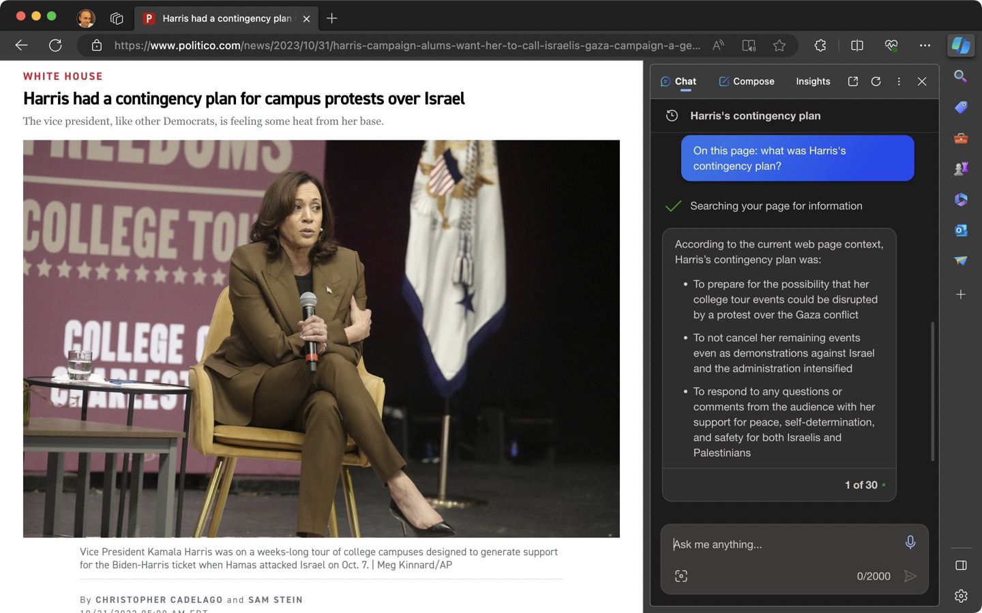
Task: Switch to the Compose tab
Action: pyautogui.click(x=747, y=81)
